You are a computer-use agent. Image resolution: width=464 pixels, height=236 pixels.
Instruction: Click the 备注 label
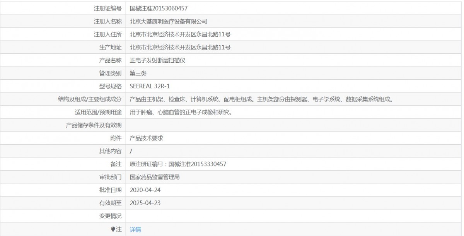[116, 164]
